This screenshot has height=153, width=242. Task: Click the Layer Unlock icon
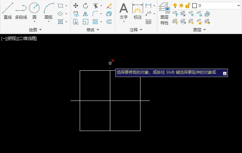[199, 22]
